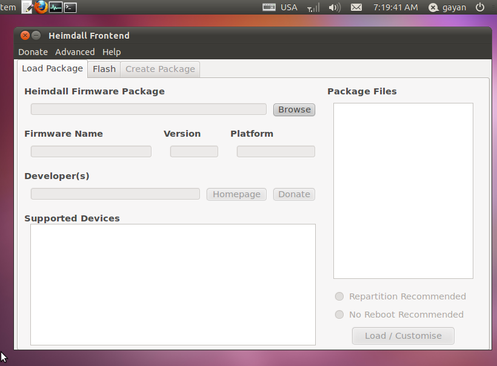Open the gayan user menu
Viewport: 497px width, 366px height.
click(447, 7)
